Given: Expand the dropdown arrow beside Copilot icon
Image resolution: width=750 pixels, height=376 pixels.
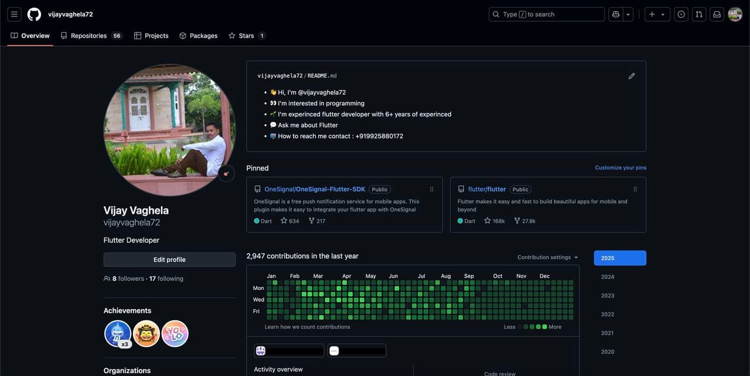Looking at the screenshot, I should [628, 14].
